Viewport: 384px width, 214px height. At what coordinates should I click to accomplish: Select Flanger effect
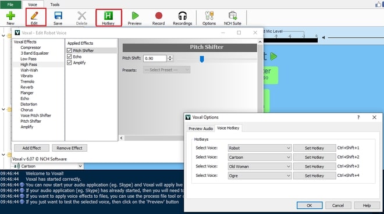click(27, 93)
